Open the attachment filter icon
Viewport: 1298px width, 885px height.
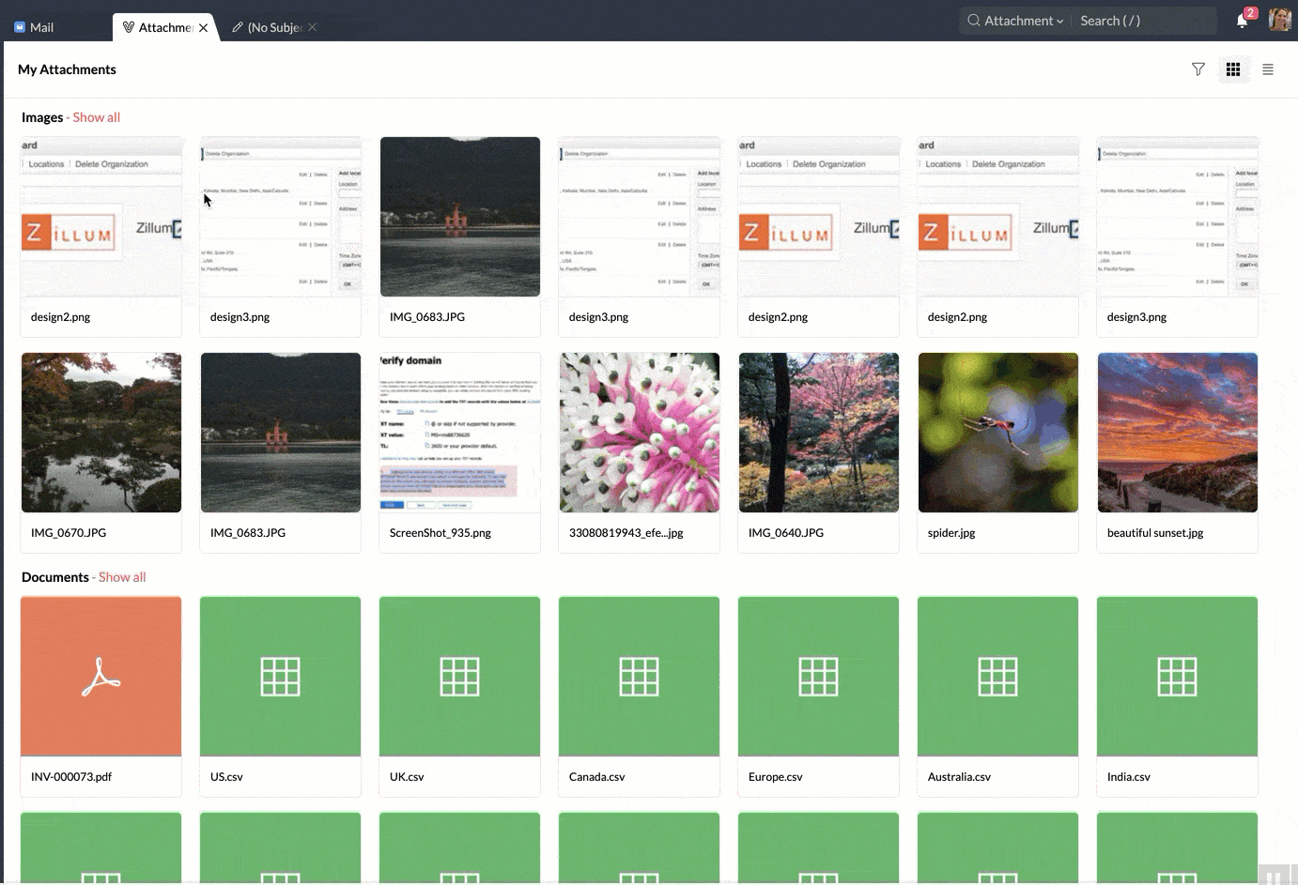[1198, 69]
